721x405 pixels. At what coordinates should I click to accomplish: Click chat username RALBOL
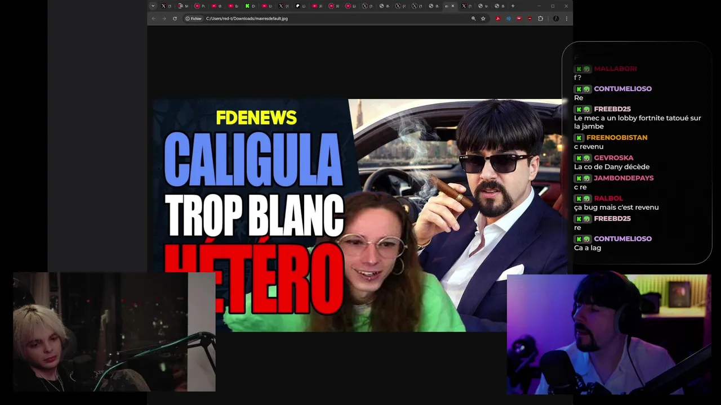(608, 198)
